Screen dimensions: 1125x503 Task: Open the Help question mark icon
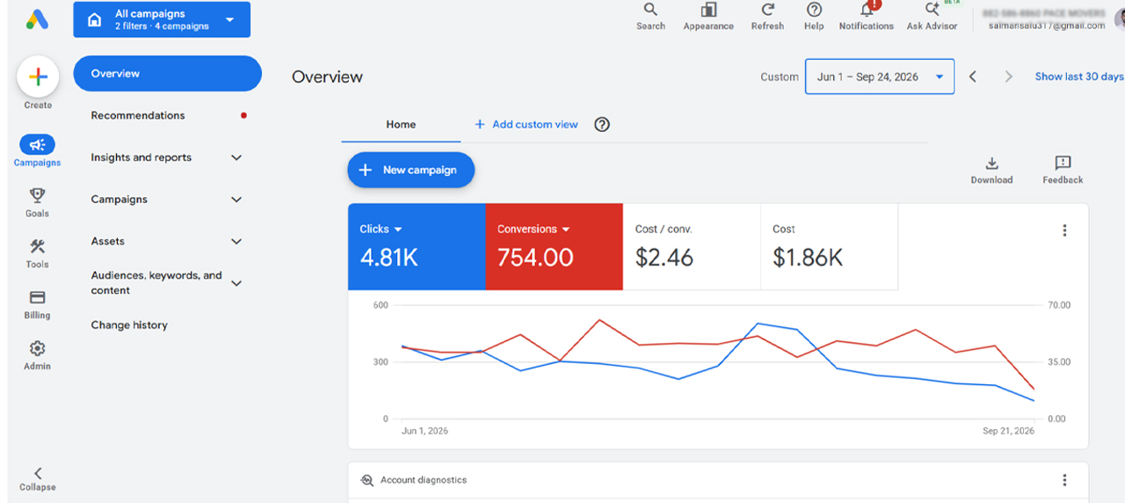[x=814, y=10]
